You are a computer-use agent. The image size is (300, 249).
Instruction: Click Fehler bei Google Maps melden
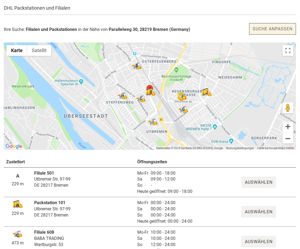pos(276,148)
